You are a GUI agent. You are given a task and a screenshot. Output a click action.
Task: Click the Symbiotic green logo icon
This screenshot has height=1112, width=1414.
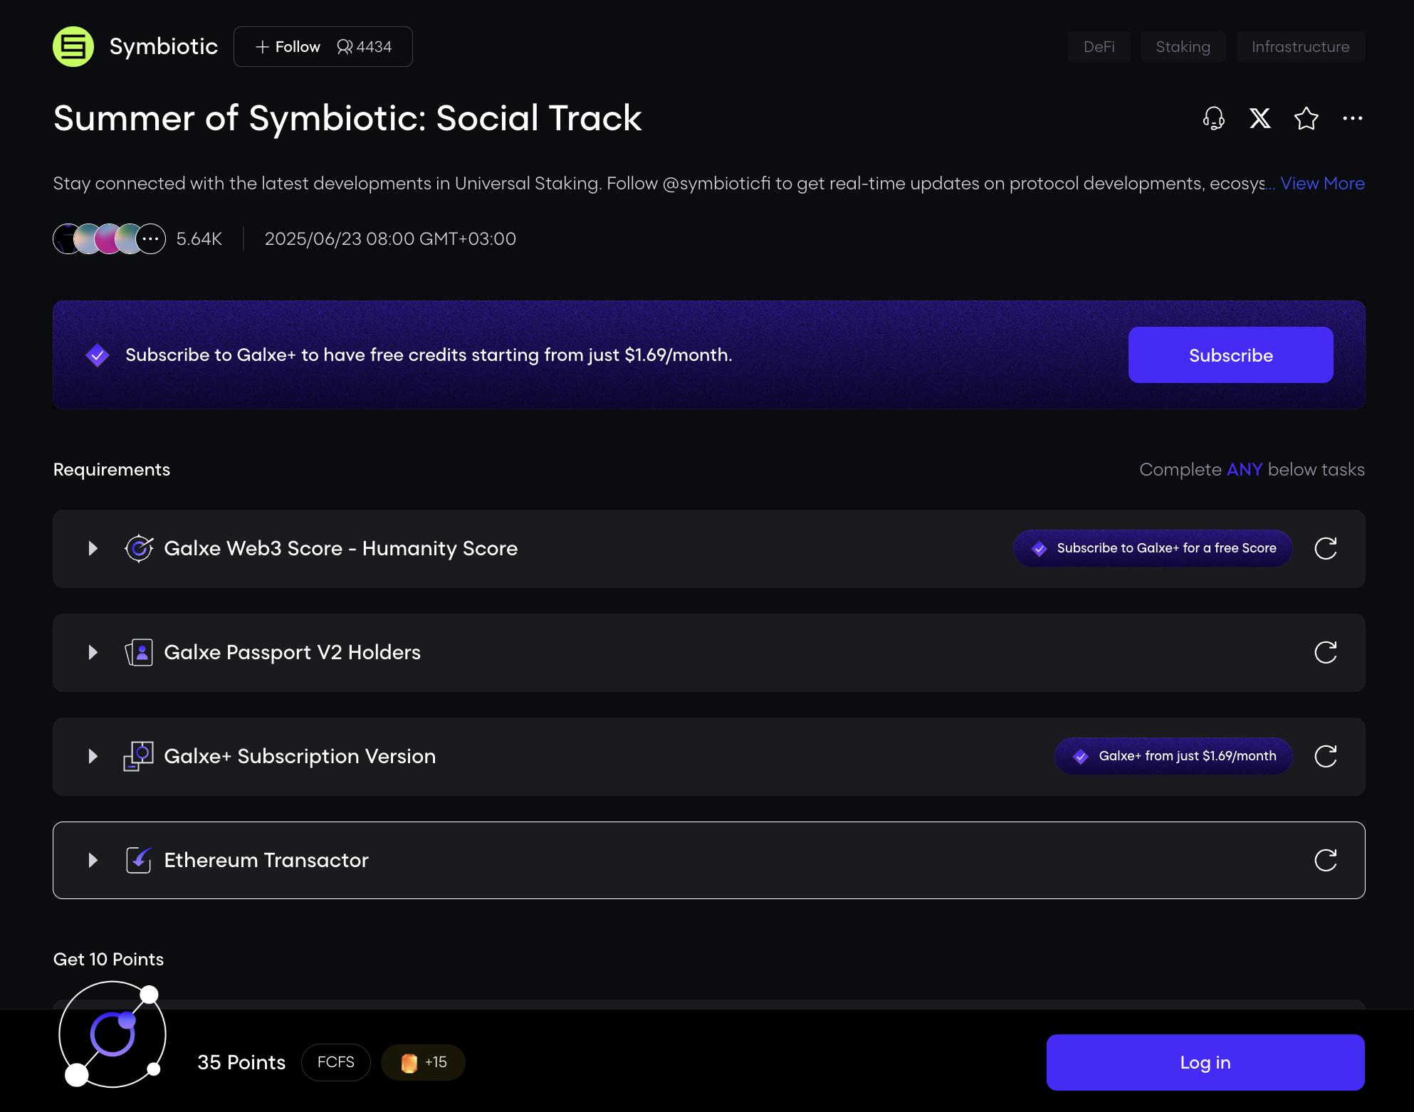[x=73, y=47]
